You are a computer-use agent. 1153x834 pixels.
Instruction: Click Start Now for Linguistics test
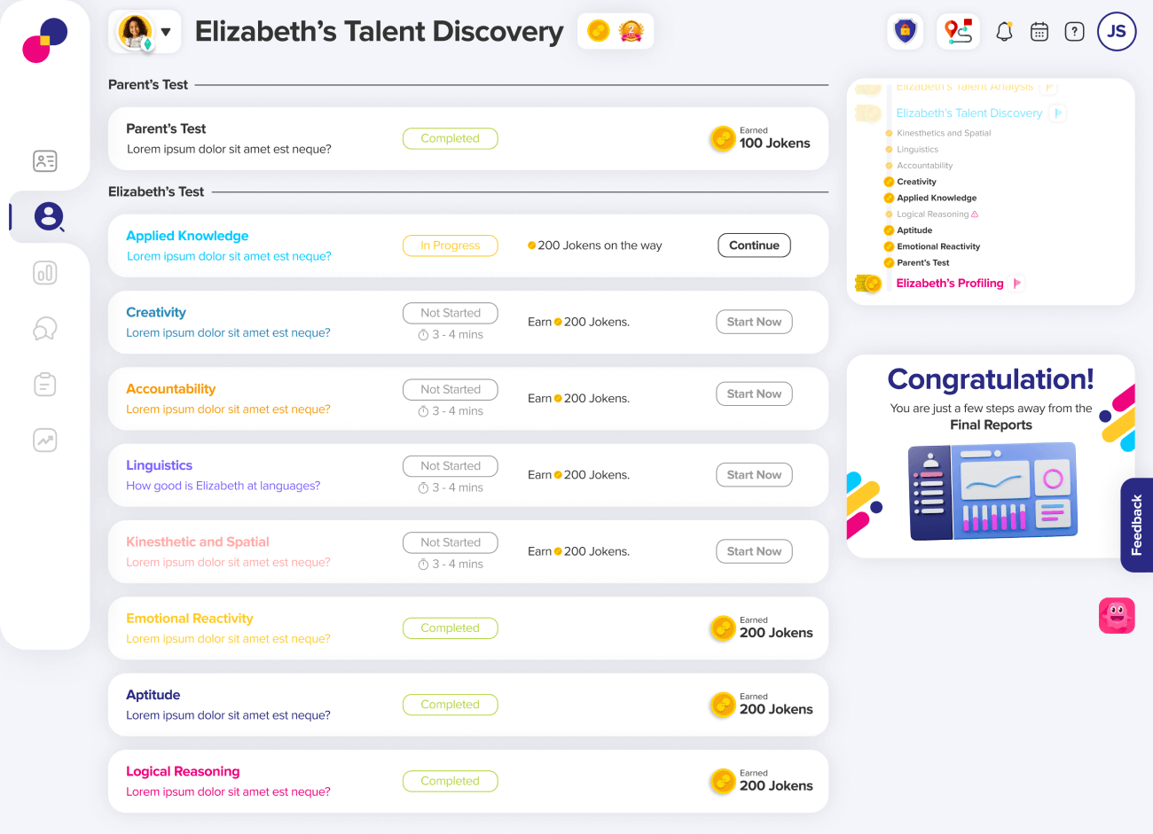(754, 475)
